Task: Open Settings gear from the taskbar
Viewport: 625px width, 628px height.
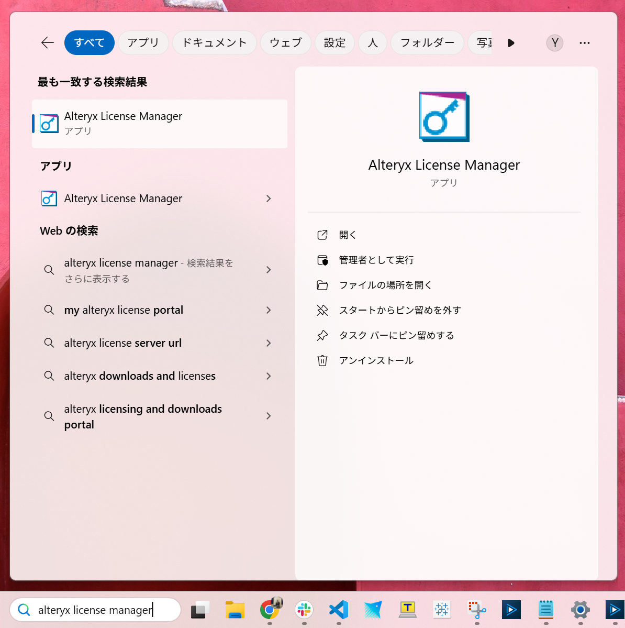Action: [x=581, y=610]
